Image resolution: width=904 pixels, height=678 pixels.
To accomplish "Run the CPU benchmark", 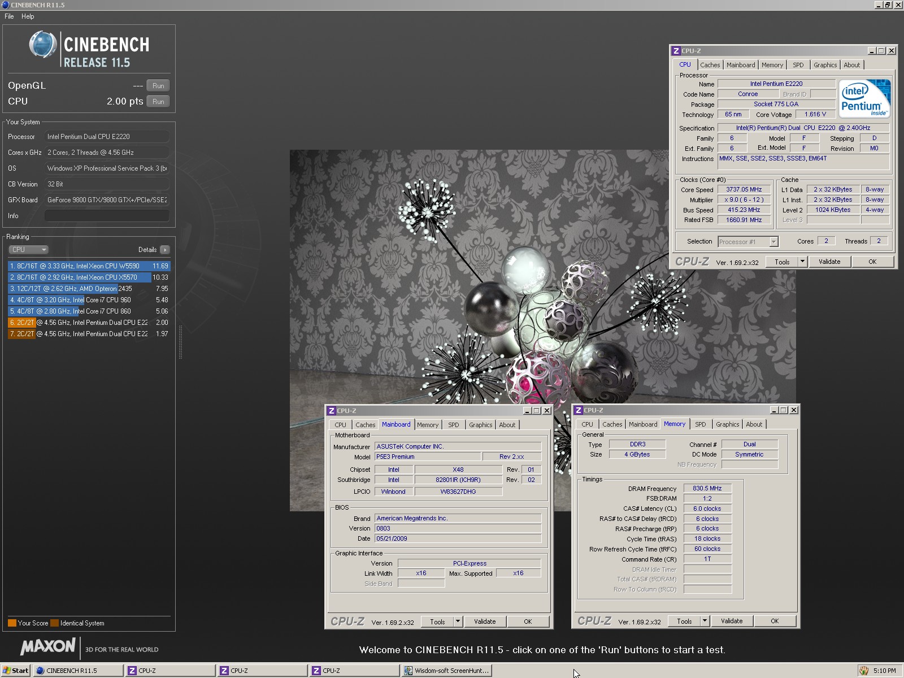I will click(158, 102).
